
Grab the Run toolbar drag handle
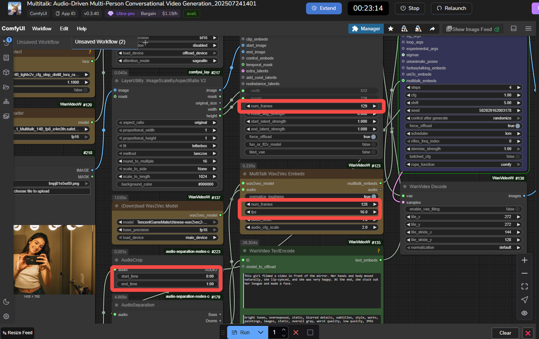click(223, 332)
